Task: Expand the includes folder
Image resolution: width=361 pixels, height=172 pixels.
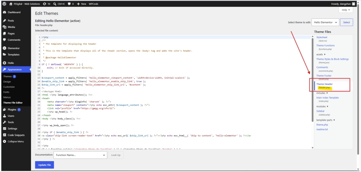Action: click(322, 93)
